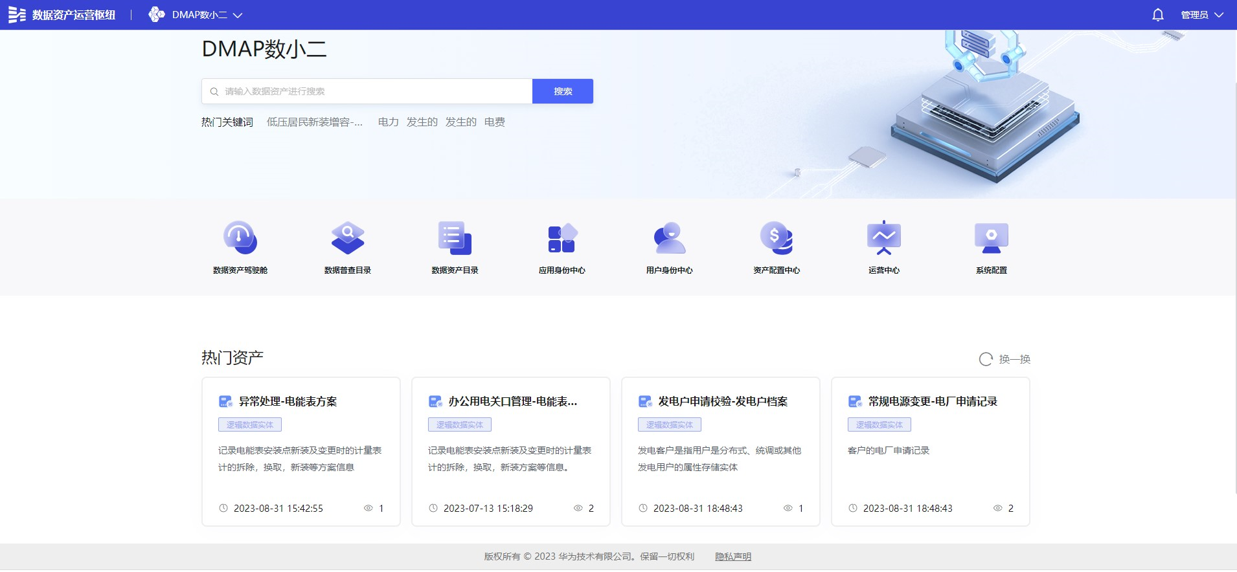Click clock icon on 异常处理-电能表方案 card

click(x=223, y=509)
